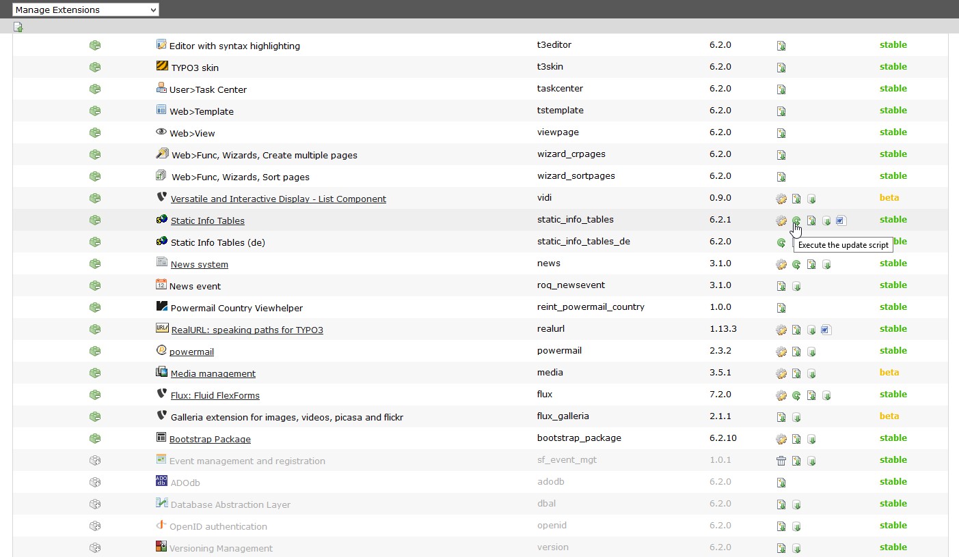Click the wizard_crpages extension key

(x=571, y=154)
